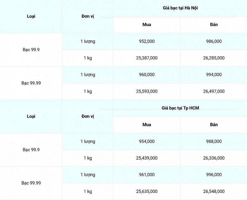Click the value 25,635,000
This screenshot has width=247, height=200.
pos(147,191)
